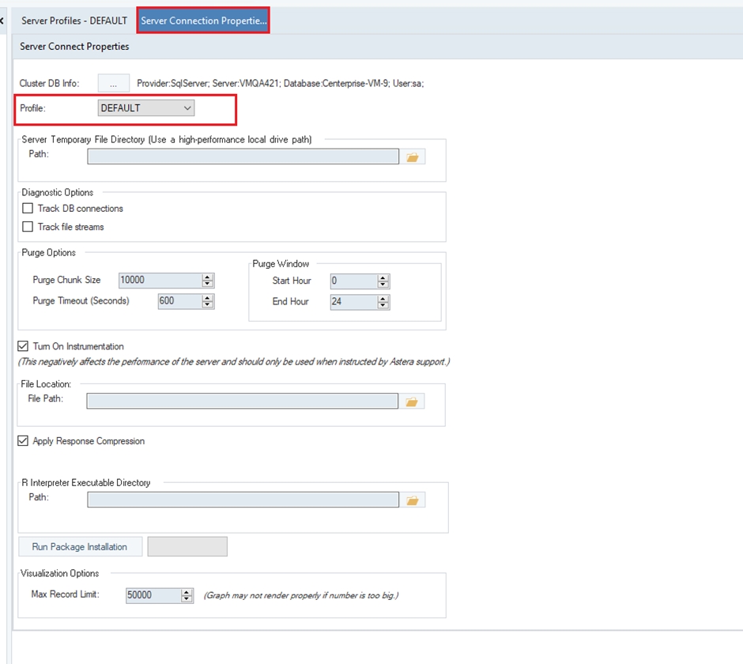Click the Server Temporary File Directory Path field
Screen dimensions: 743x664
(243, 157)
